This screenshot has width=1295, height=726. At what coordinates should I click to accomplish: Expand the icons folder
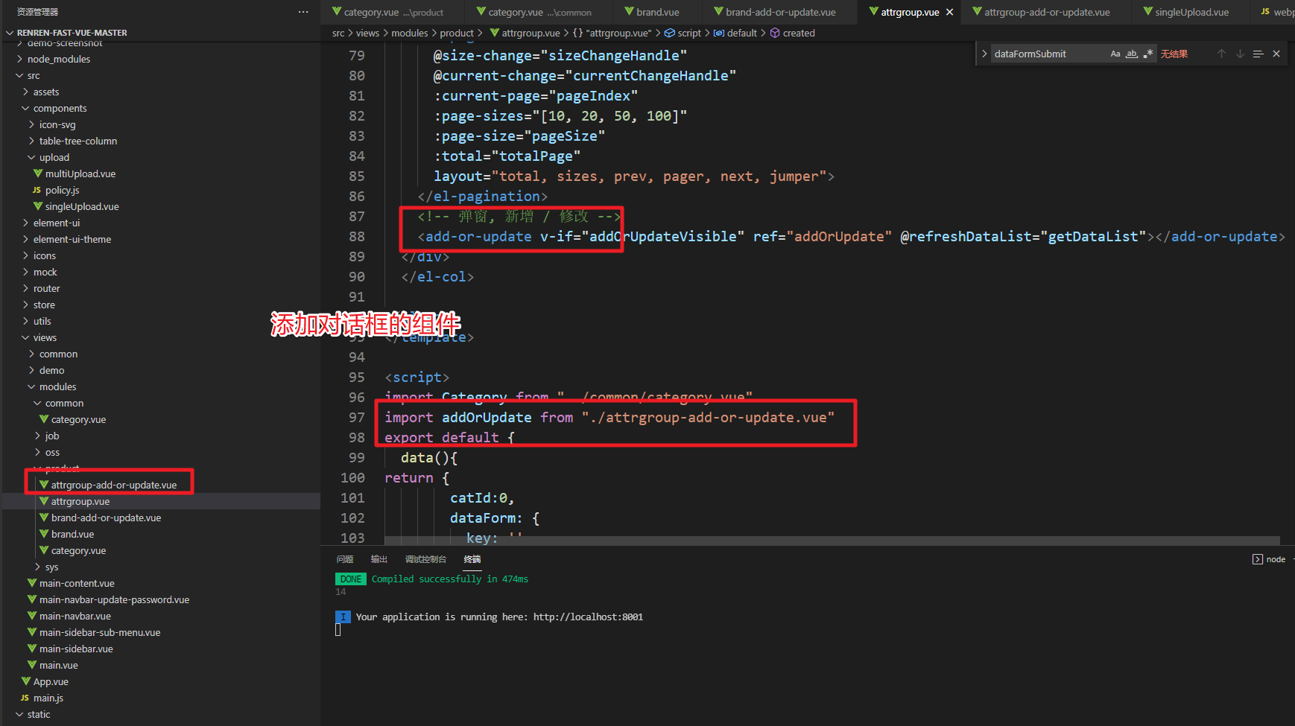(45, 256)
